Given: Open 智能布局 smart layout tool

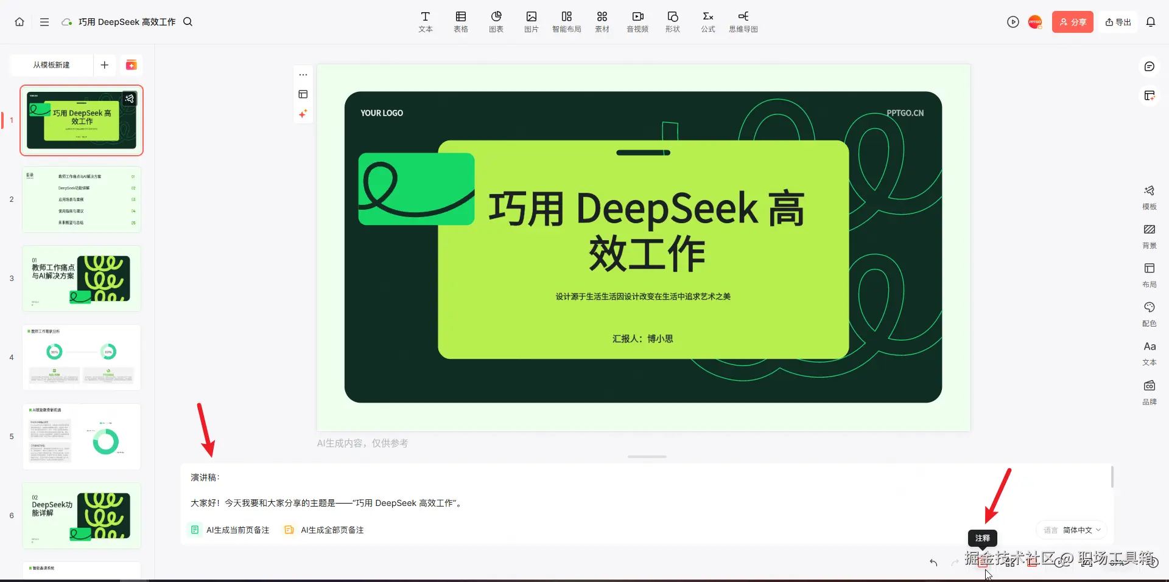Looking at the screenshot, I should tap(567, 22).
